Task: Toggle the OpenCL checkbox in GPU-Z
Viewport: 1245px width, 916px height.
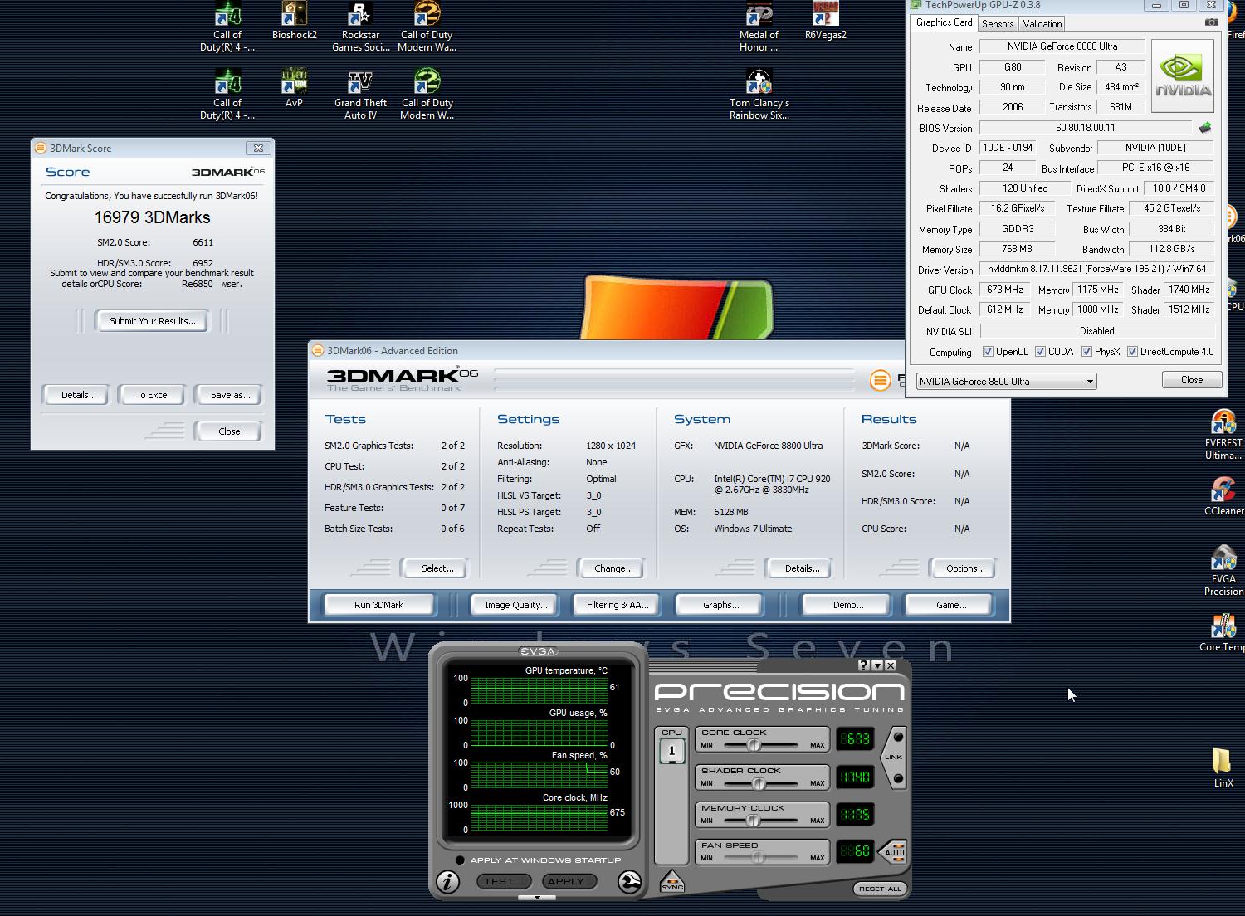Action: (x=988, y=352)
